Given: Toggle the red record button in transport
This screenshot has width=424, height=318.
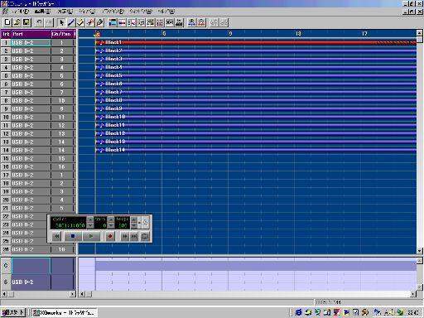Looking at the screenshot, I should click(110, 236).
